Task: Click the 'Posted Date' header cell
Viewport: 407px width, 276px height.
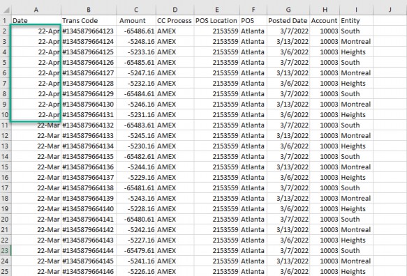Action: (x=288, y=20)
